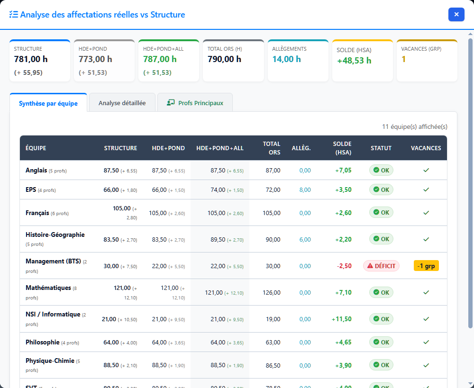
Task: Click the vacances checkmark in Histoire-Géographie row
Action: point(426,239)
